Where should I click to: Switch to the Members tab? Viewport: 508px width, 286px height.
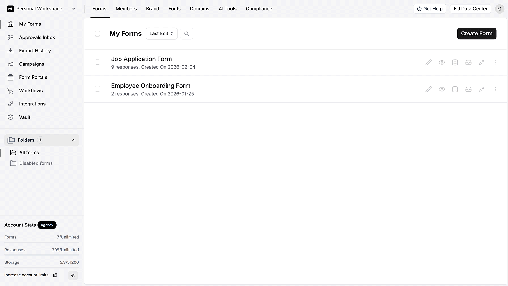pos(126,9)
